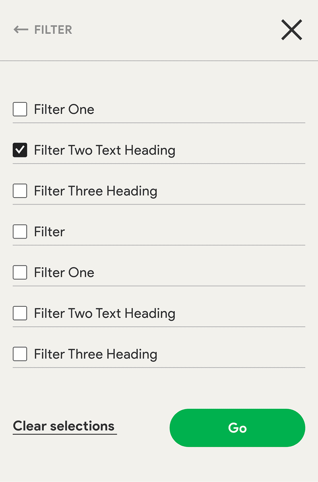318x482 pixels.
Task: Tick the unchecked Filter Two Text Heading checkbox
Action: 20,313
